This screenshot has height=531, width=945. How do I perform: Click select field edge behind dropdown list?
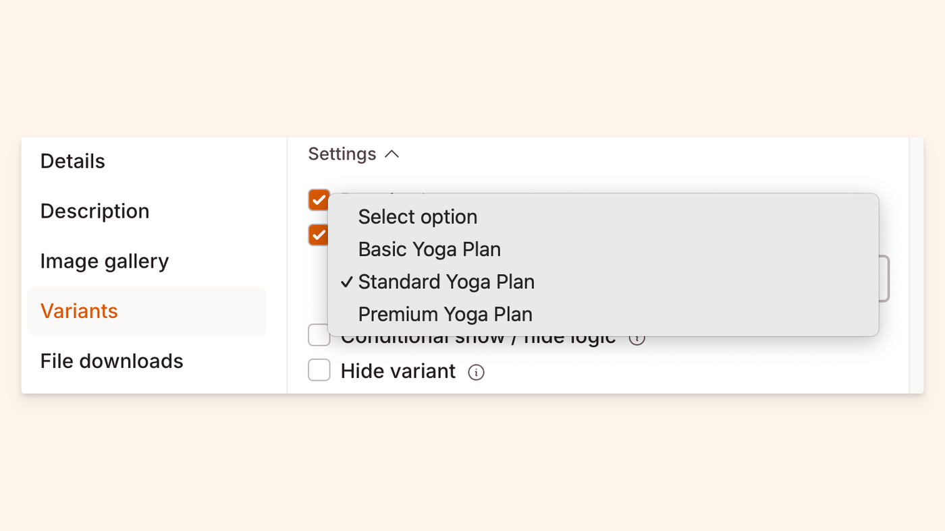(884, 278)
